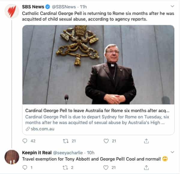This screenshot has height=174, width=180.
Task: Click the SBS News account name
Action: click(x=33, y=7)
